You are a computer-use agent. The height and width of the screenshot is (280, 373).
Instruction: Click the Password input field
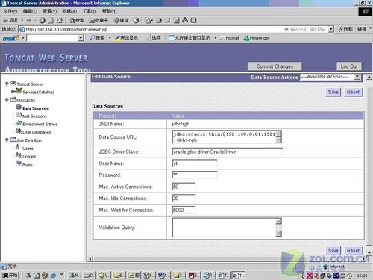[x=195, y=175]
